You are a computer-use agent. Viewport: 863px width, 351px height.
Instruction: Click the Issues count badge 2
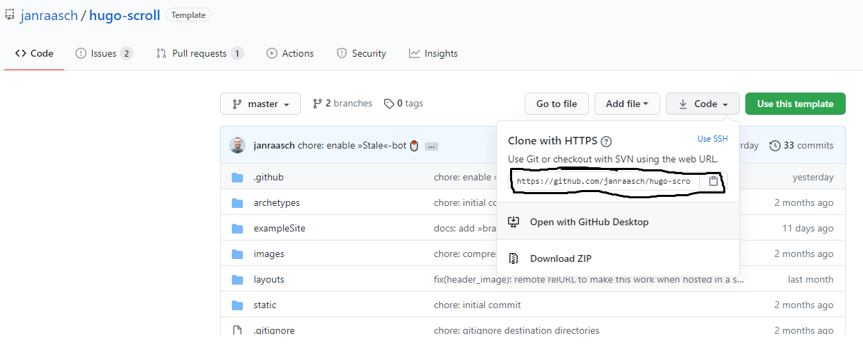[x=126, y=53]
